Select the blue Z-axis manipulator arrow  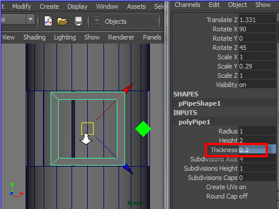[128, 169]
